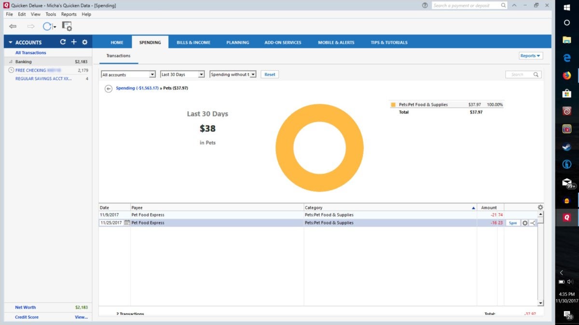The width and height of the screenshot is (579, 325).
Task: Go back with the left arrow toolbar icon
Action: (x=13, y=26)
